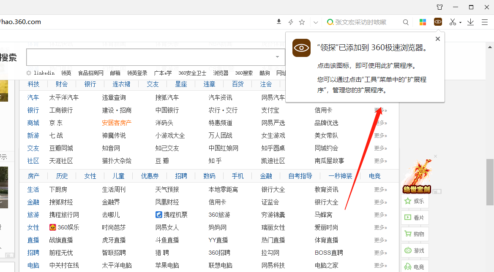Open search hot words settings gear
The image size is (494, 272).
pos(29,73)
